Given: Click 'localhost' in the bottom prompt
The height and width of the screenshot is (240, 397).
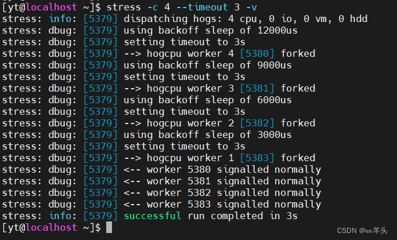Looking at the screenshot, I should pyautogui.click(x=52, y=228).
